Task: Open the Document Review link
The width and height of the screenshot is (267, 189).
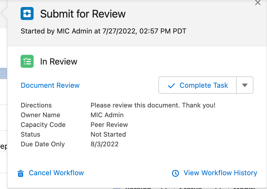Action: click(x=50, y=85)
